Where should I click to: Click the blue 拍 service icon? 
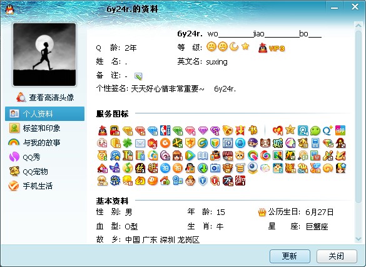pos(165,168)
